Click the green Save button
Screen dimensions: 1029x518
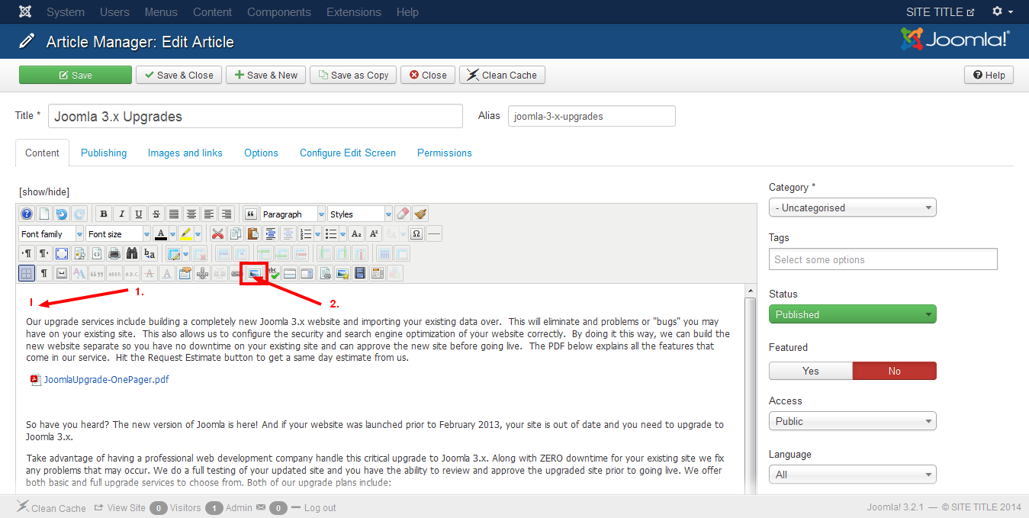point(76,75)
